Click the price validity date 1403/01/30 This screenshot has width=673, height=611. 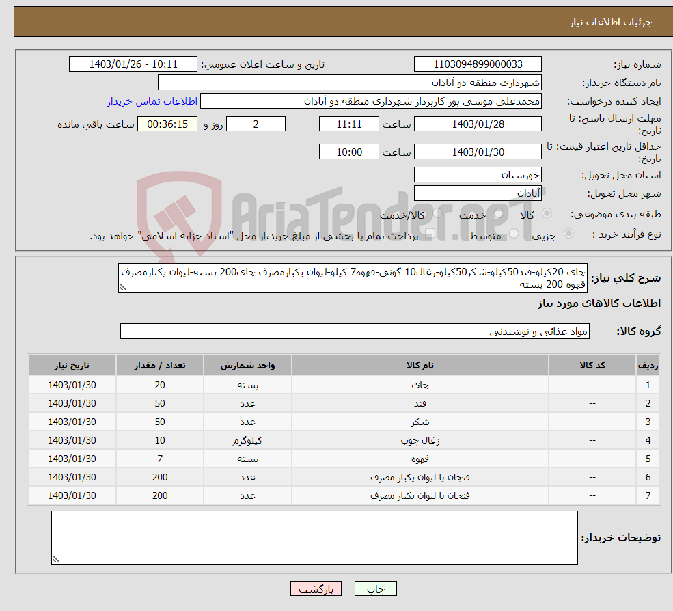[x=478, y=152]
